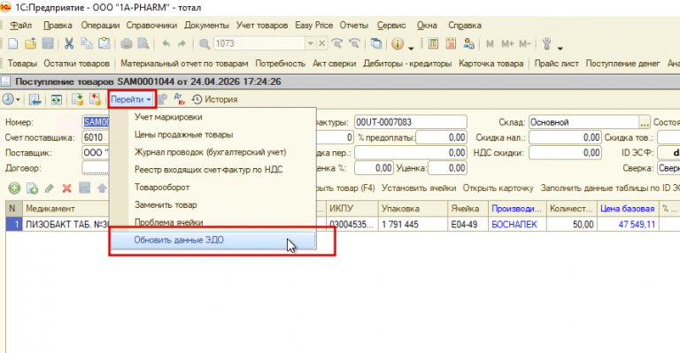Screen dimensions: 680x353
Task: Open the Документы menu
Action: tap(206, 25)
